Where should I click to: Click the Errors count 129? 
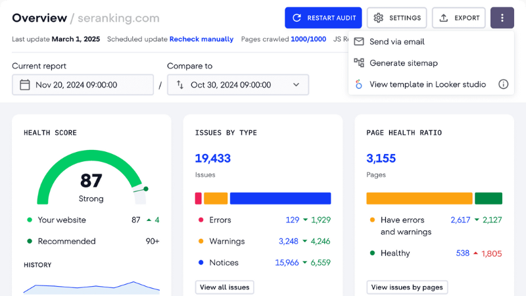(x=292, y=220)
